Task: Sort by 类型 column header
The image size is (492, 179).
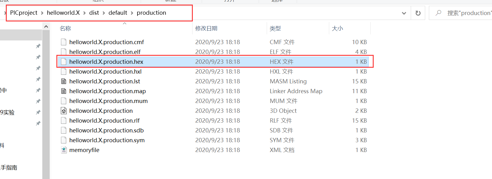Action: (275, 29)
